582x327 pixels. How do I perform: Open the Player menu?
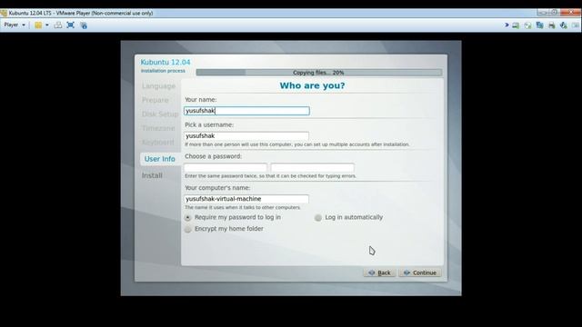point(15,25)
